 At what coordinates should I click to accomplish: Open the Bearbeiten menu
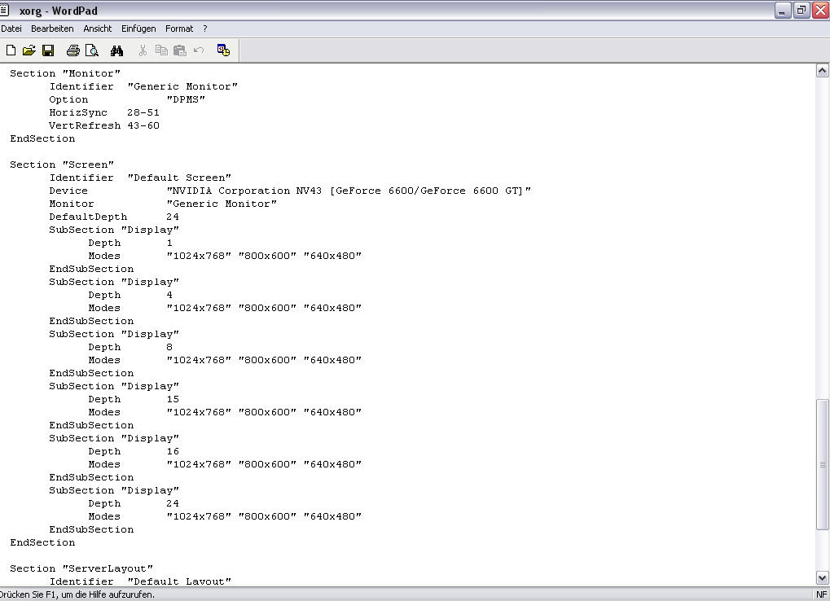click(x=52, y=29)
